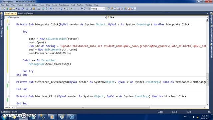Click the Navigate Backward icon
This screenshot has height=120, width=213.
(62, 9)
